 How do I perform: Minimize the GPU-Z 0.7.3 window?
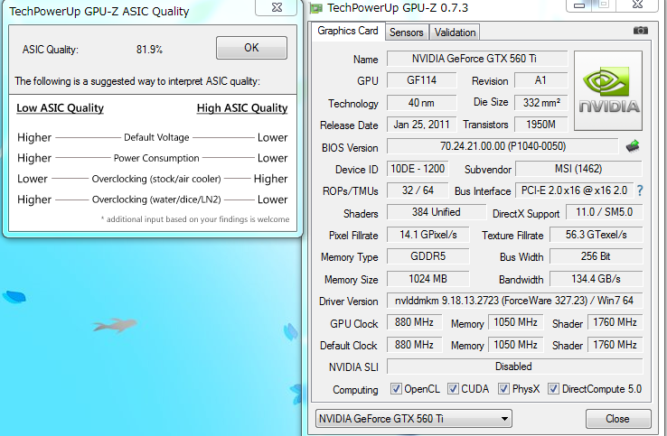tap(579, 5)
